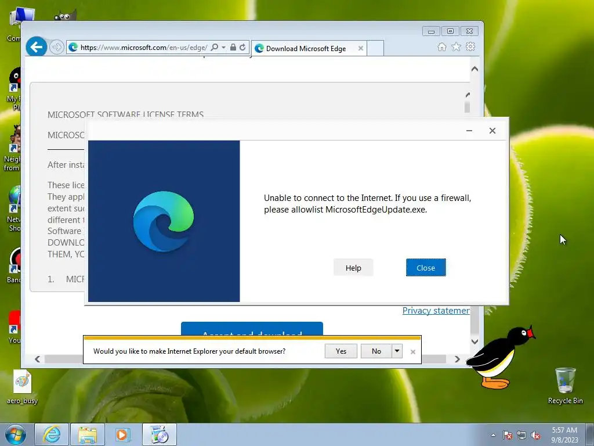Click the Unable to connect error message
This screenshot has width=594, height=446.
[x=367, y=204]
